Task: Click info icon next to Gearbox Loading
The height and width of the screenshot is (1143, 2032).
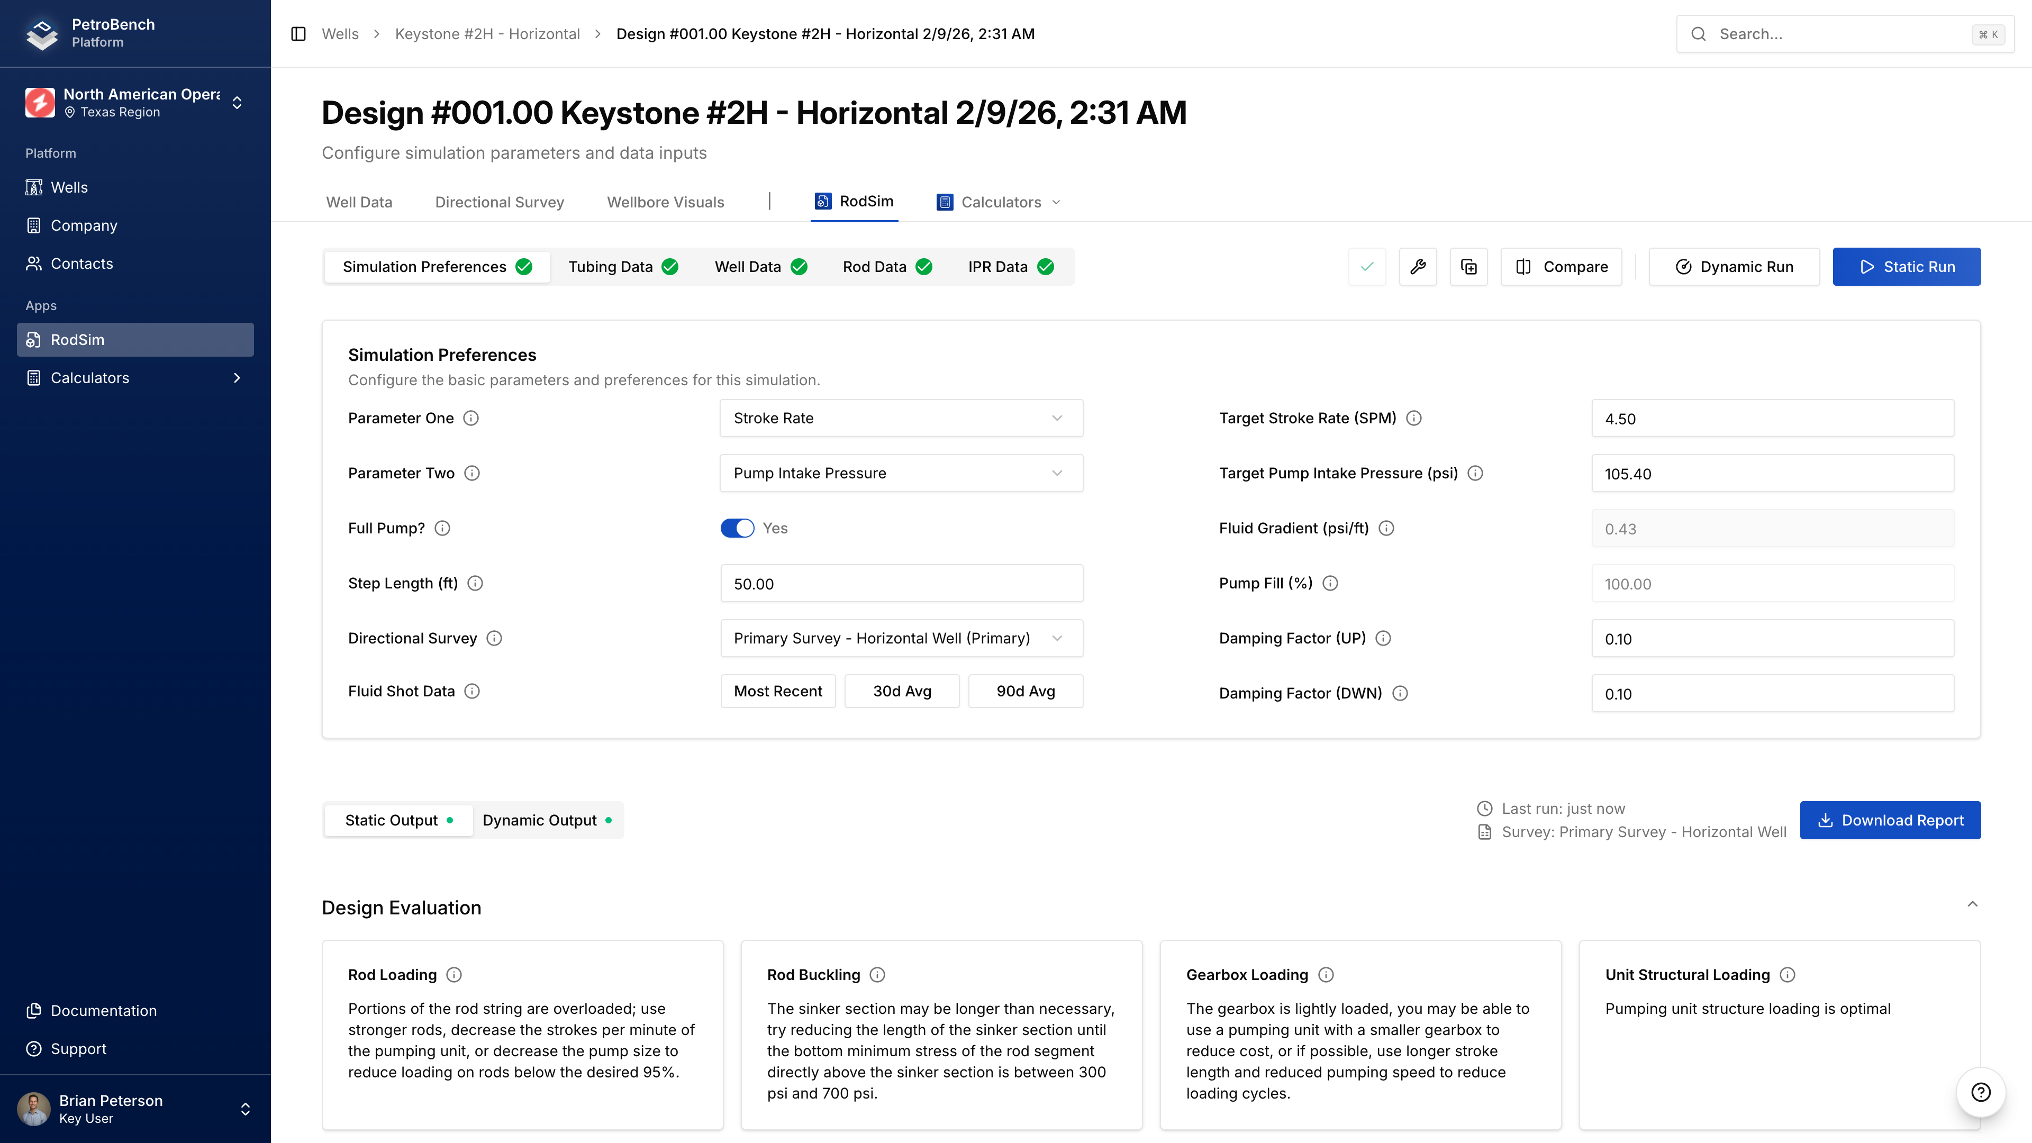Action: coord(1326,975)
